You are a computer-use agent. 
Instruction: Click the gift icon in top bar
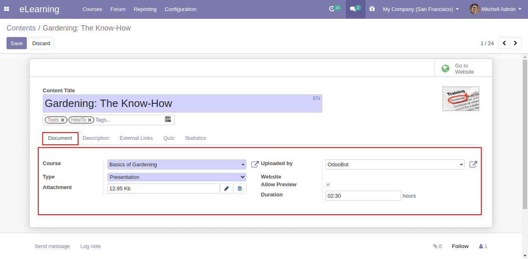[x=372, y=9]
